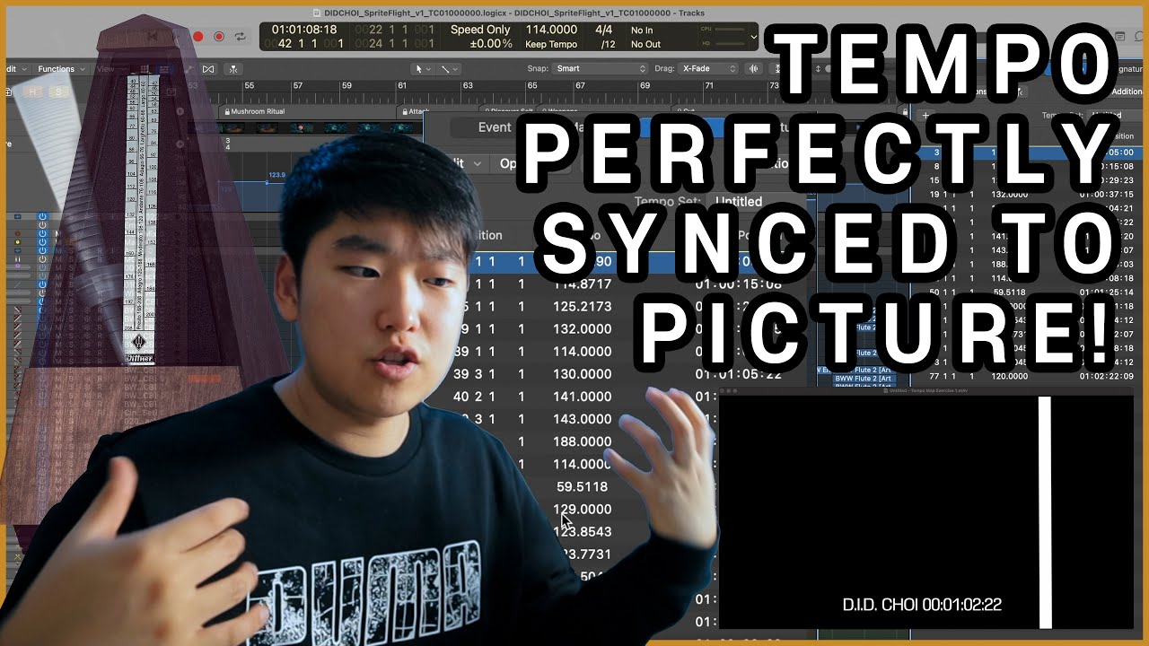Click the 4/4 time signature in LCD

[604, 30]
